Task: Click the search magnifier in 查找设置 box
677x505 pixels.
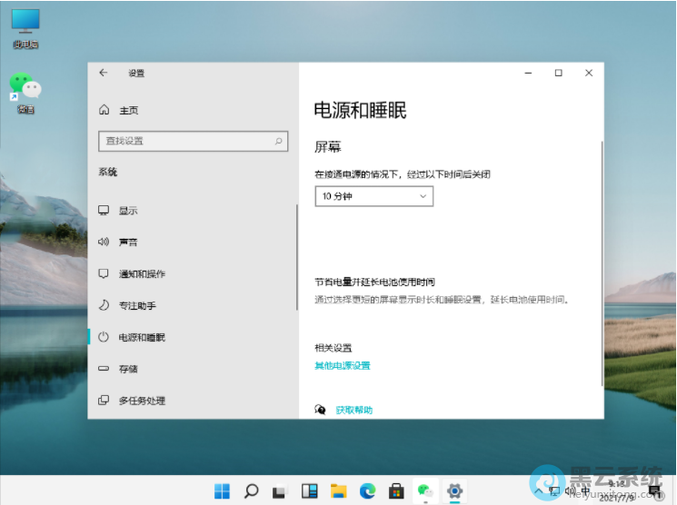Action: coord(279,142)
